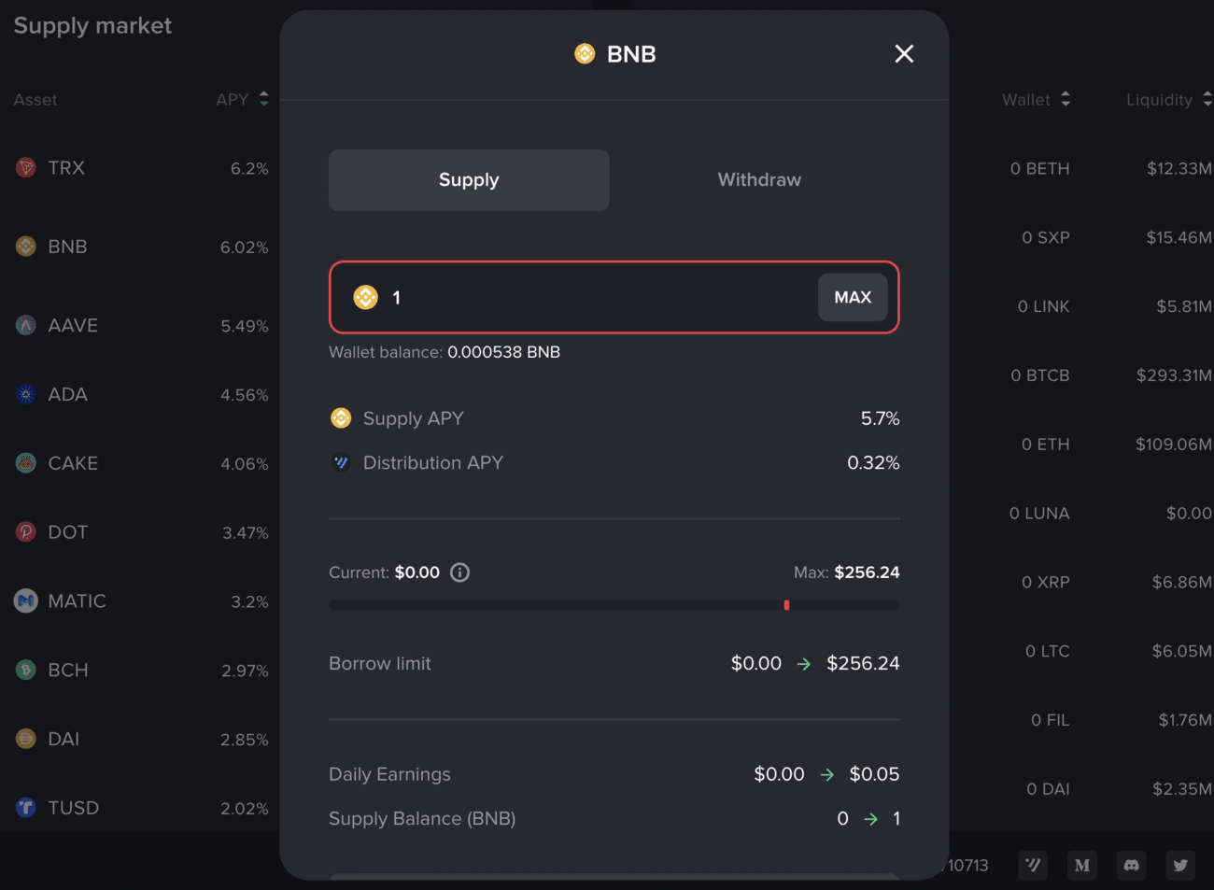Switch to the Supply tab
The image size is (1214, 890).
[x=469, y=180]
